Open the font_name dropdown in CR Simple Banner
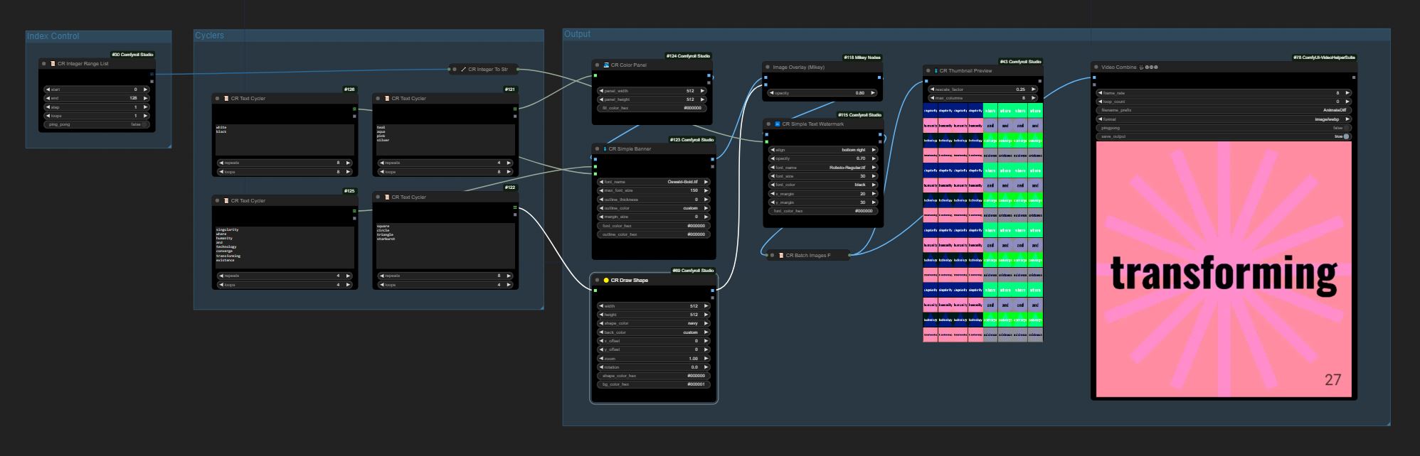Image resolution: width=1420 pixels, height=456 pixels. 653,182
